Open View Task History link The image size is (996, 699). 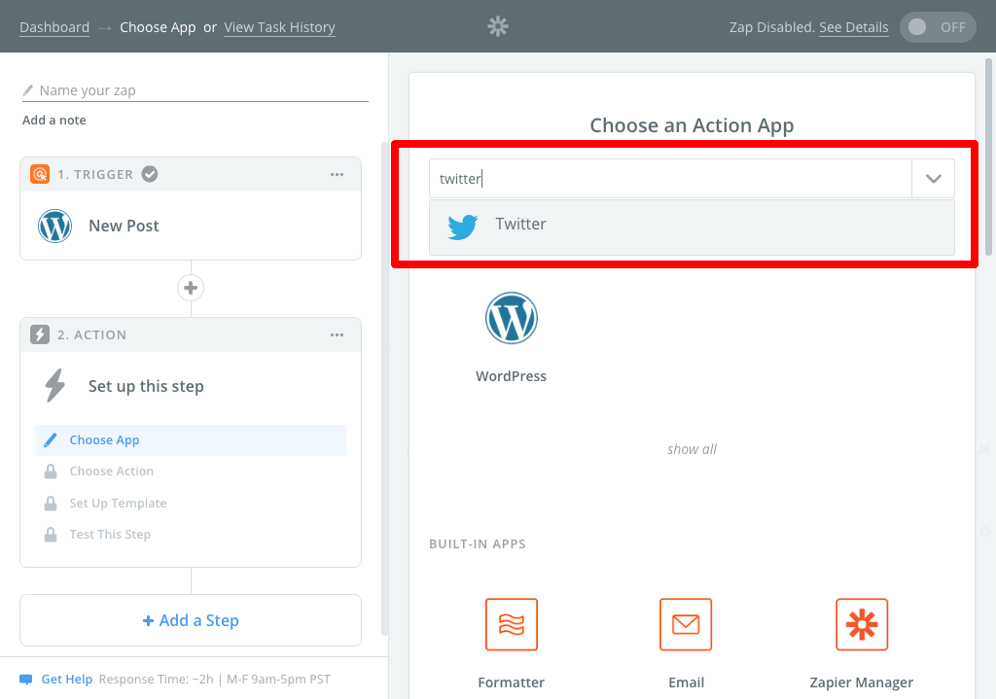click(x=279, y=27)
